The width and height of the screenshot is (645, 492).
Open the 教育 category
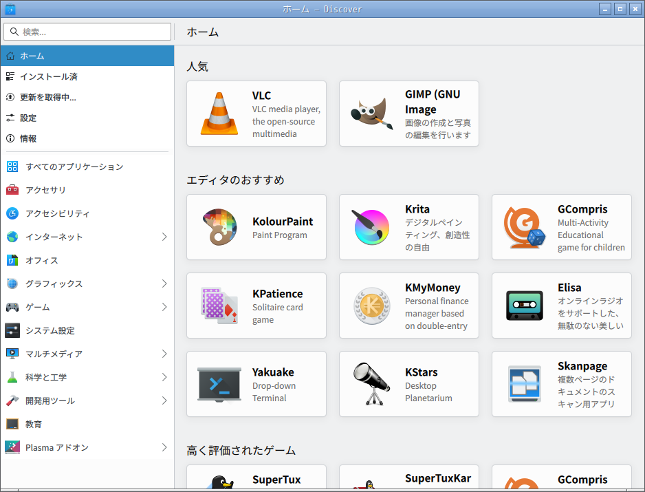coord(87,424)
